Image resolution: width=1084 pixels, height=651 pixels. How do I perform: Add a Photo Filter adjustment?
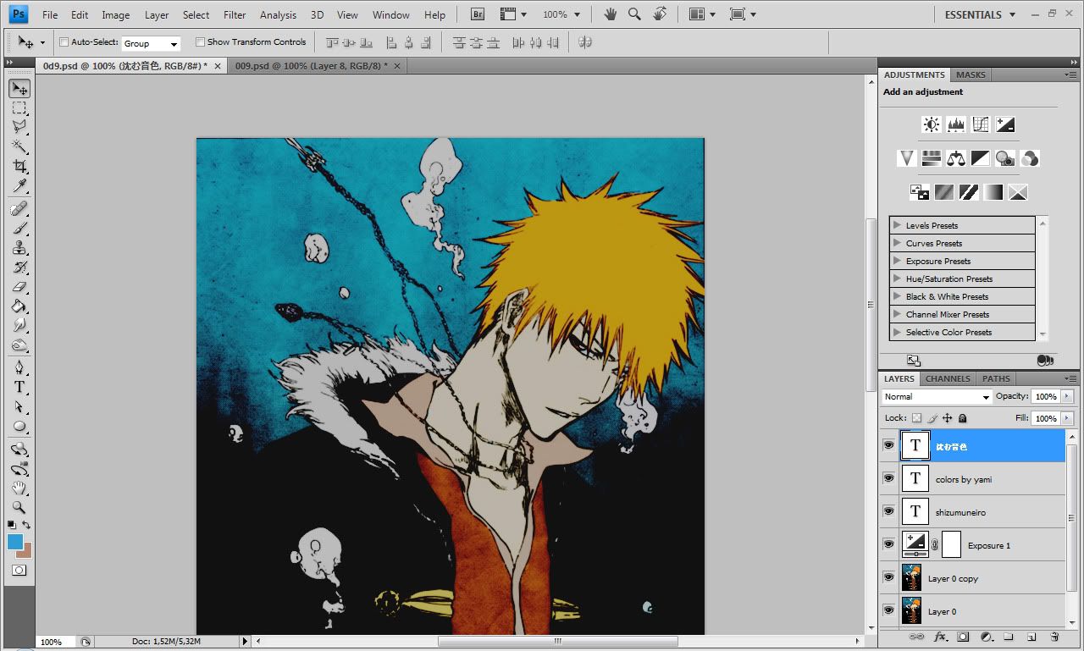[1005, 158]
